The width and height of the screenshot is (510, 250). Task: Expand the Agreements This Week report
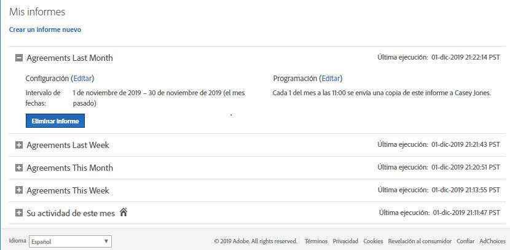point(19,190)
